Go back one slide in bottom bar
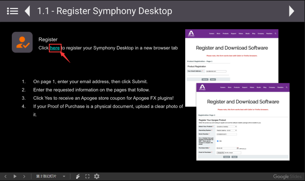The height and width of the screenshot is (181, 305). 5,176
